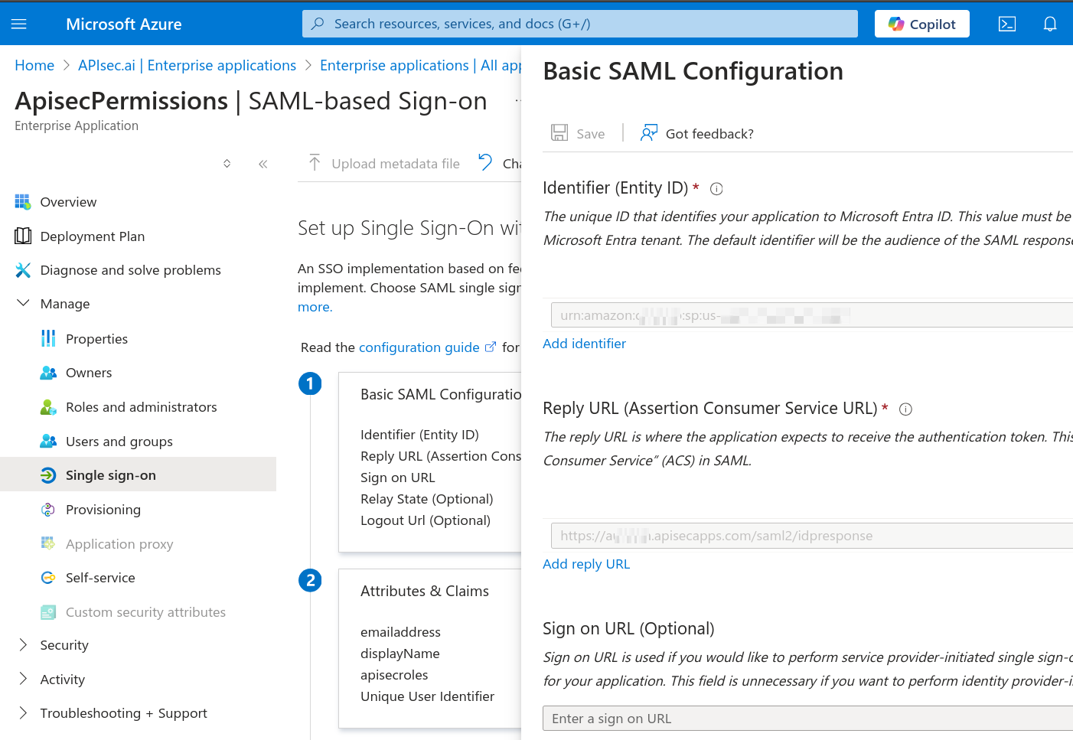
Task: Click the Add identifier link
Action: tap(584, 344)
